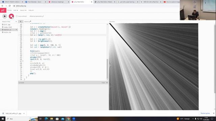Expand the Sketch Files dropdown arrow
216x121 pixels.
[16, 22]
